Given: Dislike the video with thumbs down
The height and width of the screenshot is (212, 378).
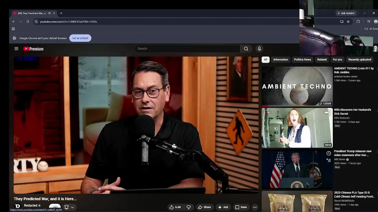Looking at the screenshot, I should pyautogui.click(x=189, y=207).
